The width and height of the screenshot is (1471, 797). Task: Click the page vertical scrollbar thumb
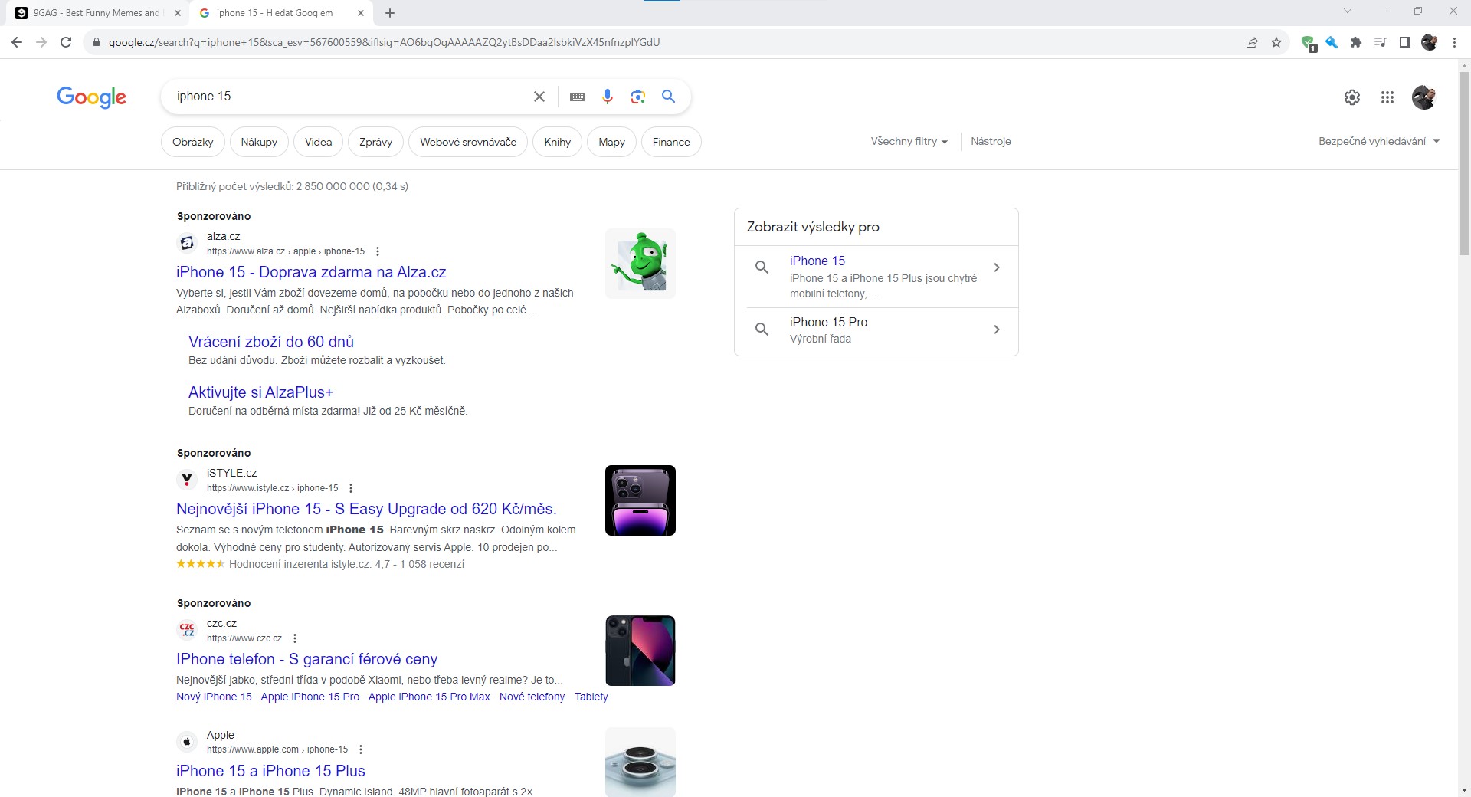pos(1464,163)
